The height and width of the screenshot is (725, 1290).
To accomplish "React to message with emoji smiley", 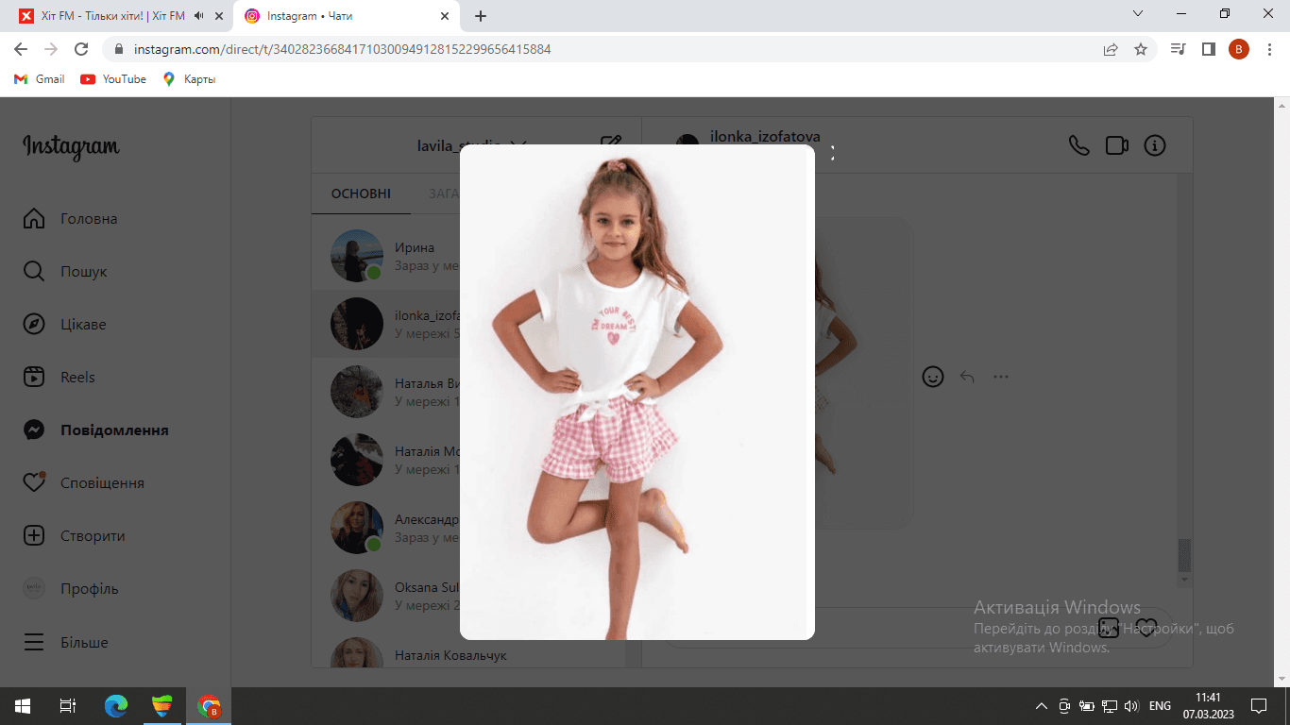I will point(933,377).
